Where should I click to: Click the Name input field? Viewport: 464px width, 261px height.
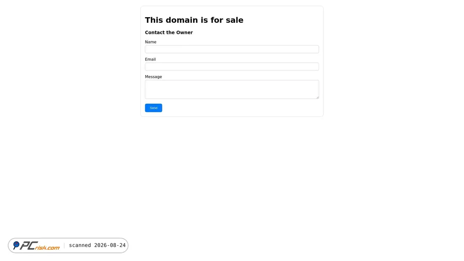[232, 49]
